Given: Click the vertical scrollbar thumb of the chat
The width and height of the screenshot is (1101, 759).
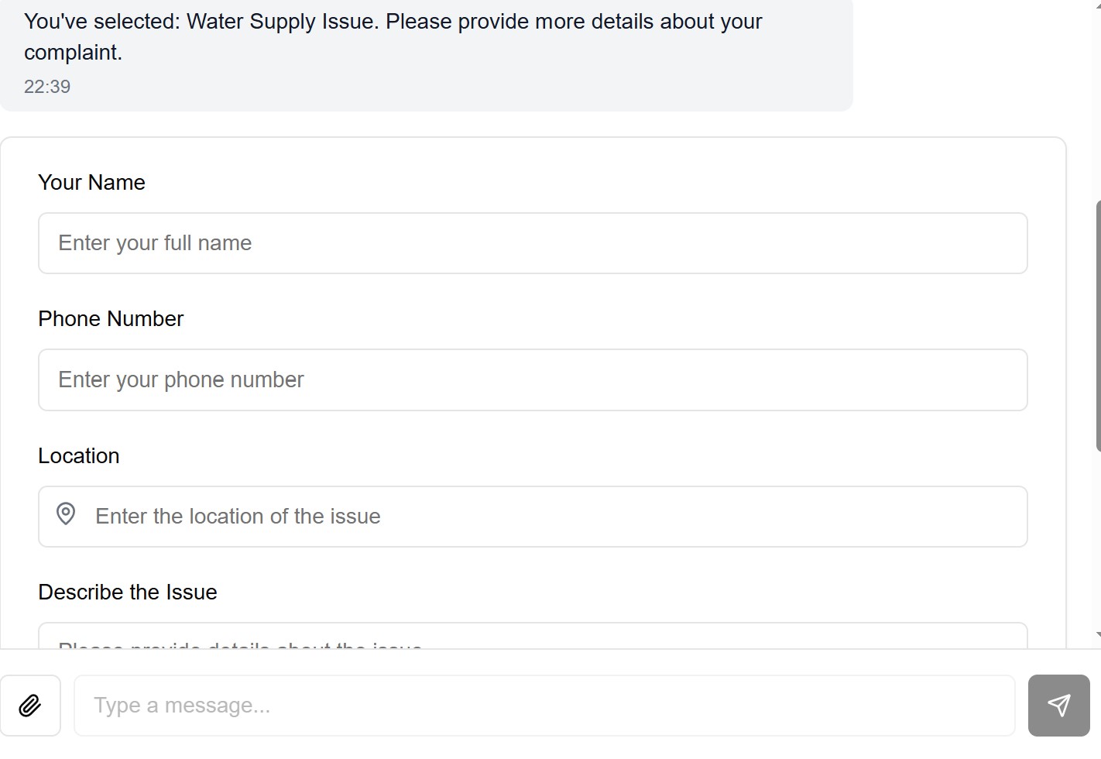Looking at the screenshot, I should (x=1098, y=325).
